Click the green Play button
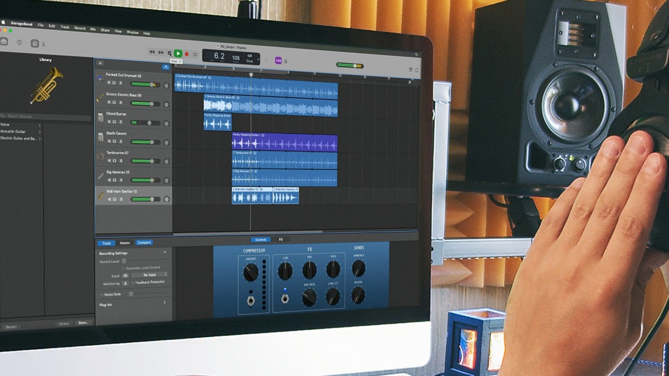669x376 pixels. click(x=178, y=53)
